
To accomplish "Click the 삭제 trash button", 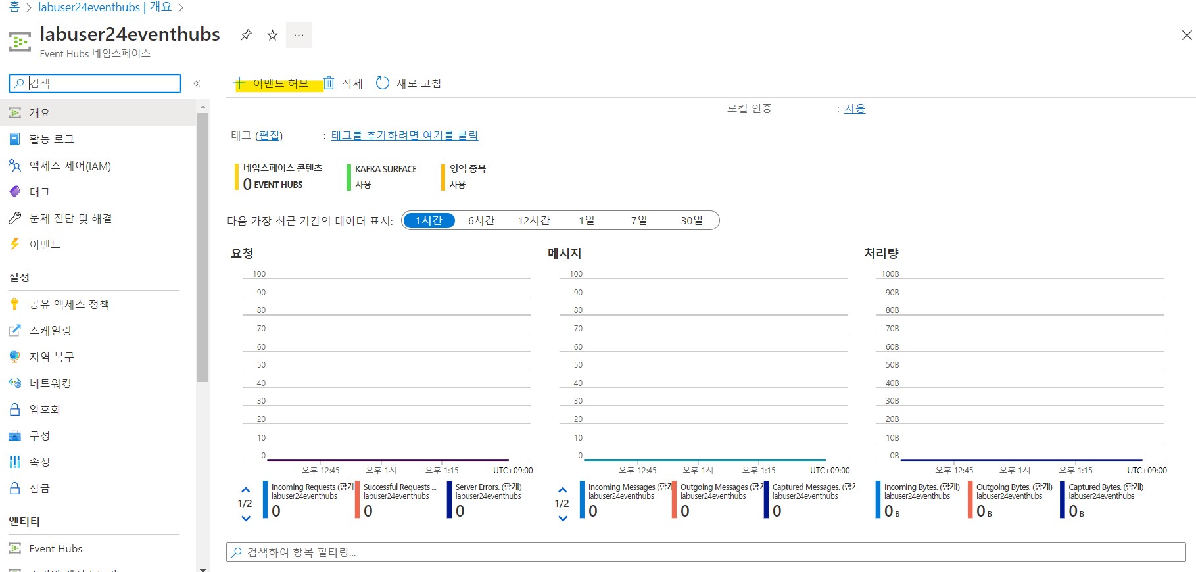I will 343,83.
